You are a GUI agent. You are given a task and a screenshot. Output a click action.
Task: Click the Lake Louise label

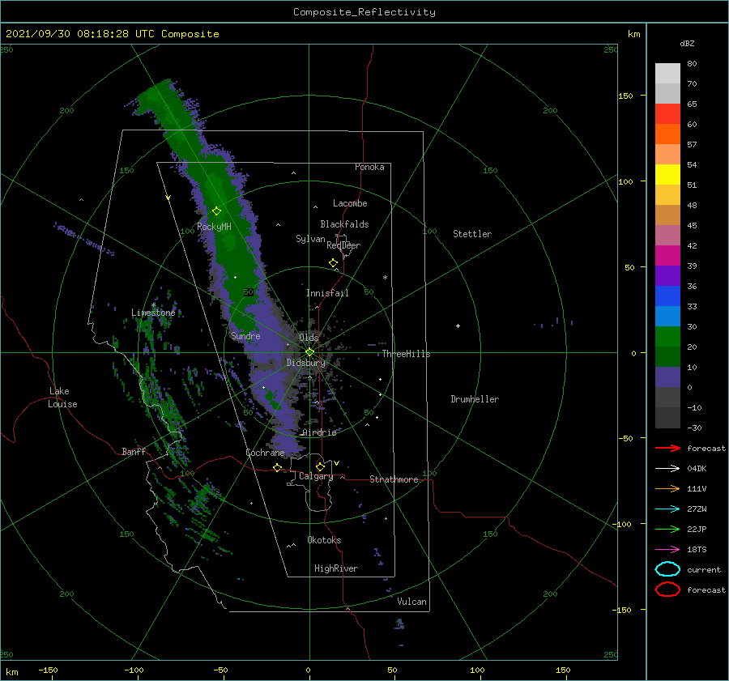(x=62, y=398)
